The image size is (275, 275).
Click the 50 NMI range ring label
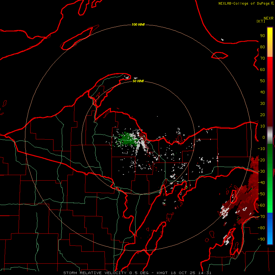pyautogui.click(x=138, y=81)
